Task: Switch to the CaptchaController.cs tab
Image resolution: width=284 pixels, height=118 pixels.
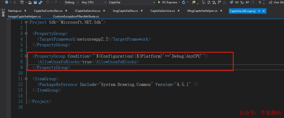Action: pyautogui.click(x=48, y=11)
